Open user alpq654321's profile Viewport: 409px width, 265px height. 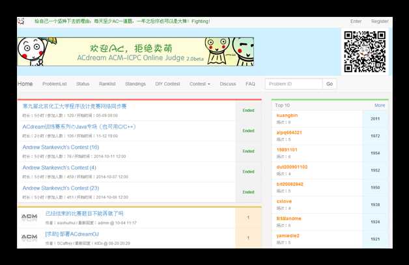289,132
